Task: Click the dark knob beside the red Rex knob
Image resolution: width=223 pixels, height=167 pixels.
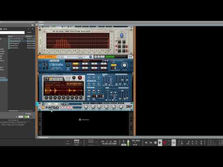Action: (74, 77)
